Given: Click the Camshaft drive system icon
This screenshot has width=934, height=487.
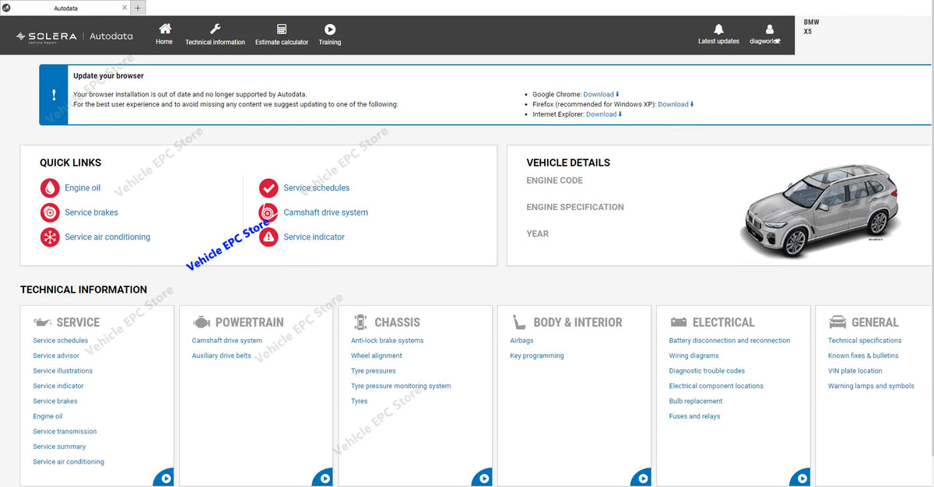Looking at the screenshot, I should tap(269, 212).
